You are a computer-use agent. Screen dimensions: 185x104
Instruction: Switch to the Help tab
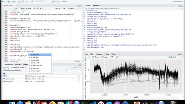(107, 54)
